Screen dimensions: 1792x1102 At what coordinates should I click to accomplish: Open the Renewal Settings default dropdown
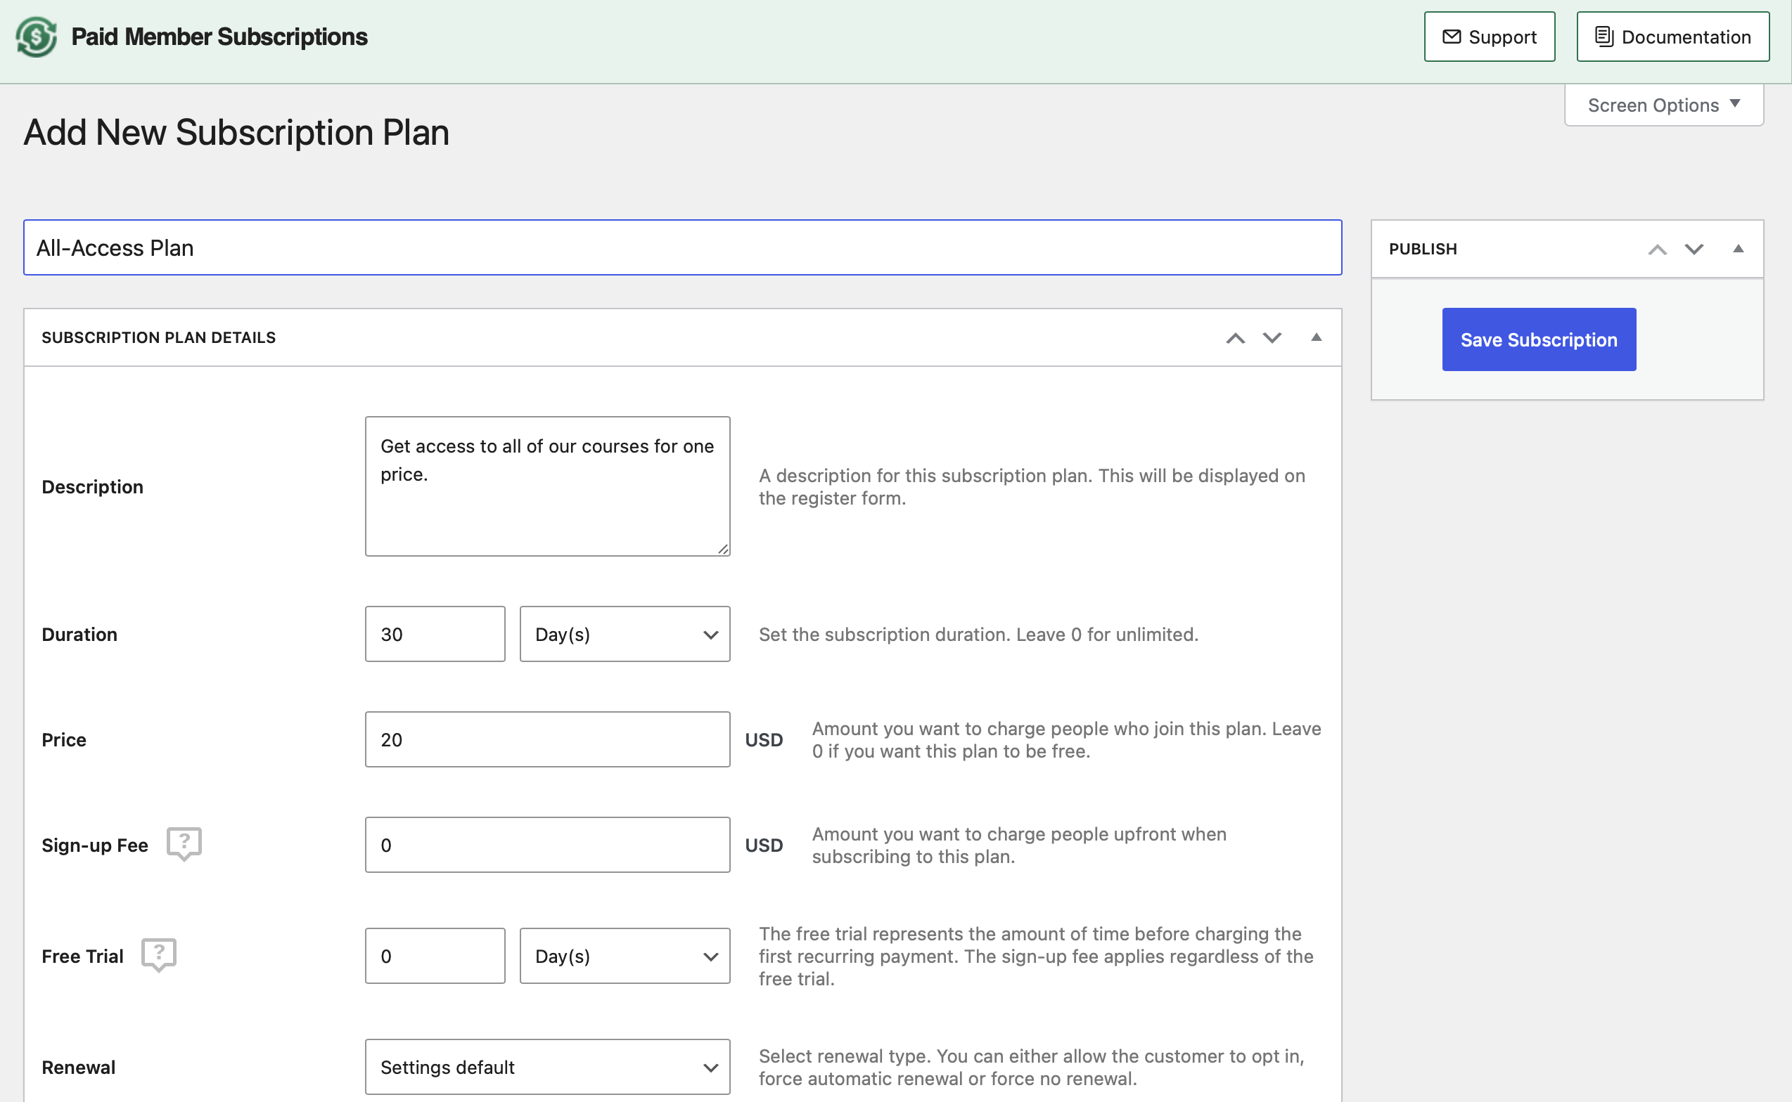pyautogui.click(x=547, y=1067)
